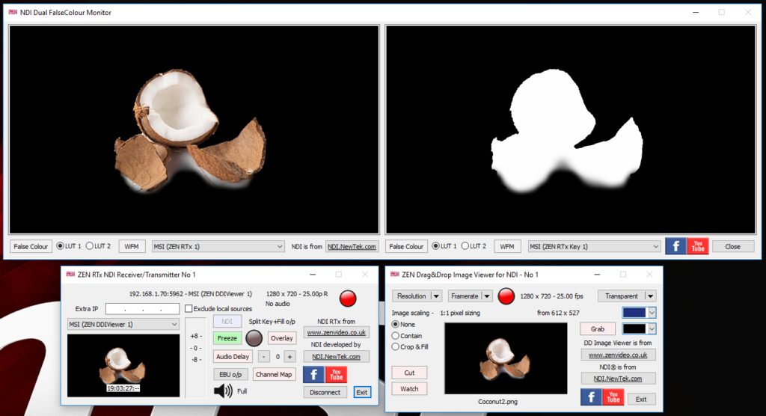Open Facebook icon in Dual FalseColour Monitor

675,246
